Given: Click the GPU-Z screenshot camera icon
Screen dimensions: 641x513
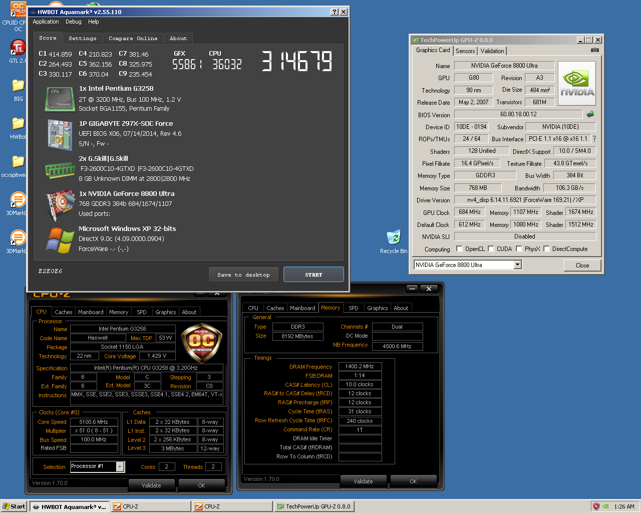Looking at the screenshot, I should click(594, 50).
